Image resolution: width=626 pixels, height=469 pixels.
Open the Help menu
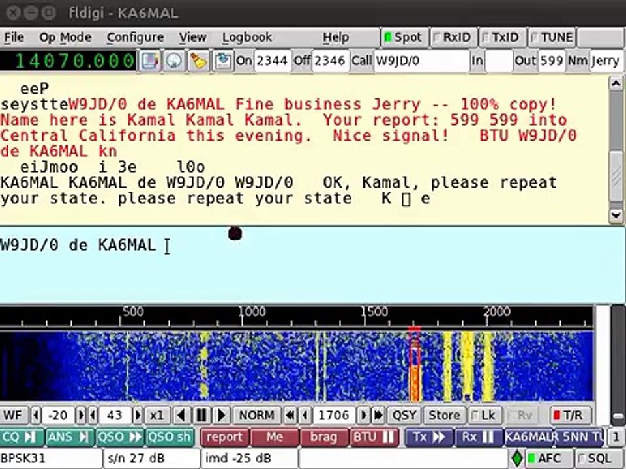(x=336, y=38)
